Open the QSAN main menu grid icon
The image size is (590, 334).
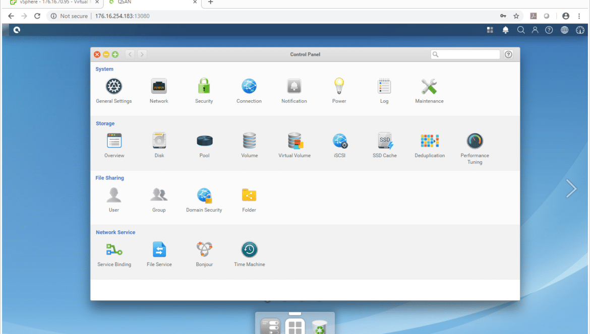tap(490, 30)
